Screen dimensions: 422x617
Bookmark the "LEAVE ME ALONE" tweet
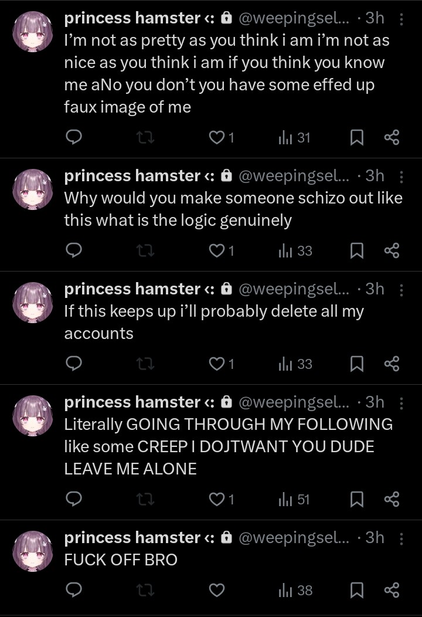click(x=357, y=499)
